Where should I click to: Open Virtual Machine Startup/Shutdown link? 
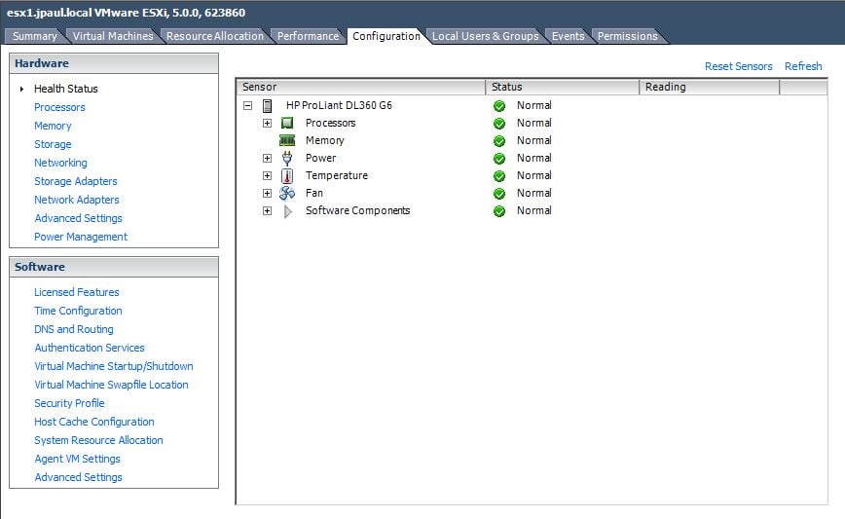[x=114, y=366]
